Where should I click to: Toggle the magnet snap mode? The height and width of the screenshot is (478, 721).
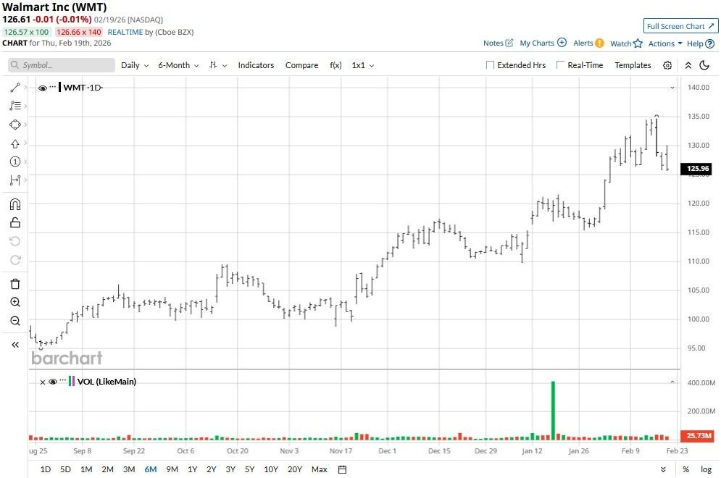pyautogui.click(x=14, y=204)
